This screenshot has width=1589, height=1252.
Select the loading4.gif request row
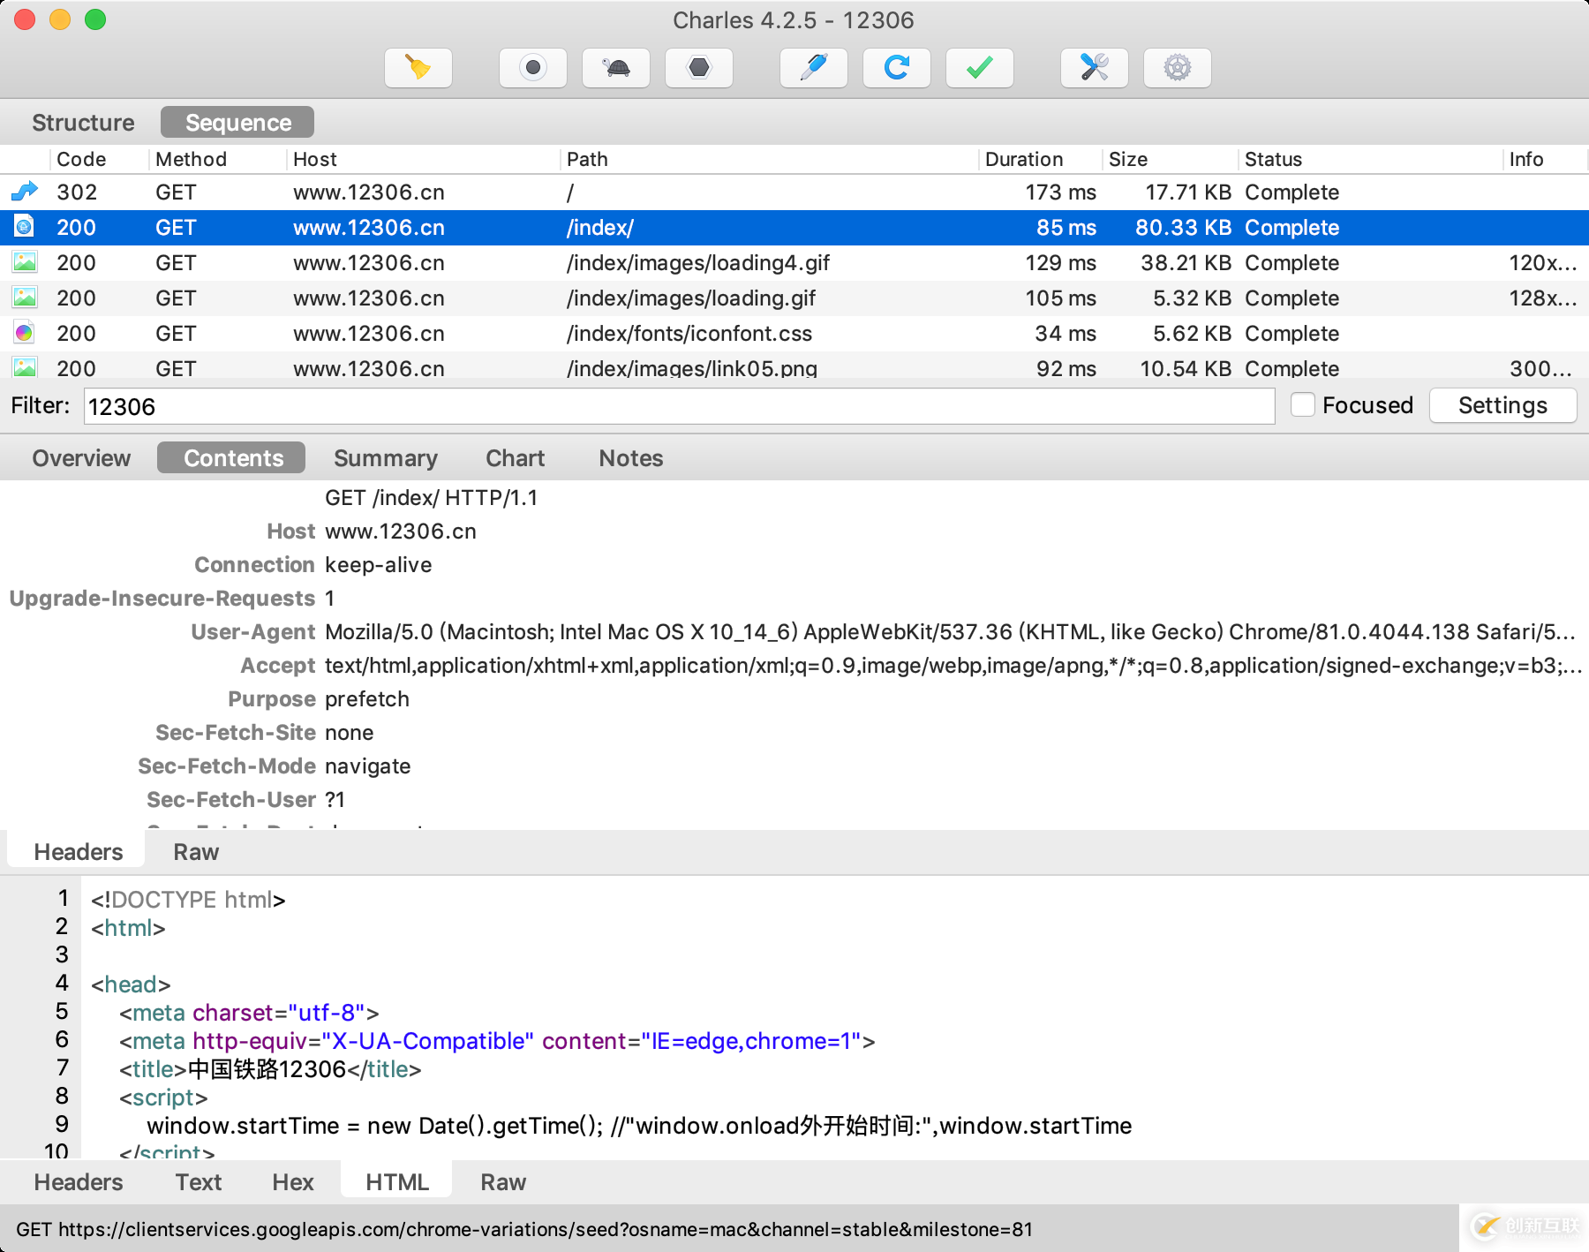coord(697,263)
